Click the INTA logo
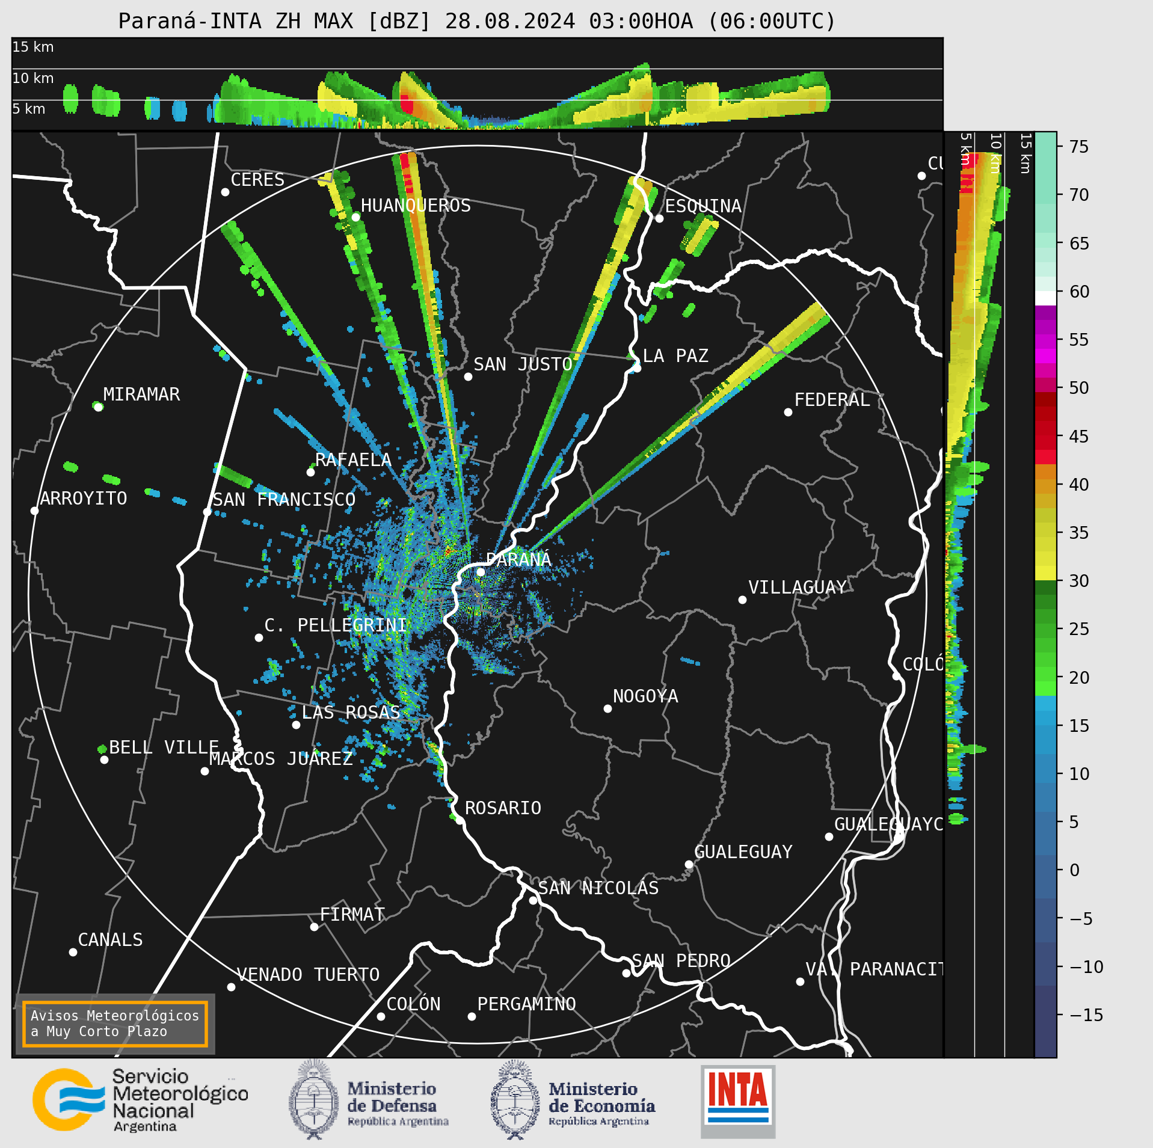1153x1148 pixels. click(738, 1101)
